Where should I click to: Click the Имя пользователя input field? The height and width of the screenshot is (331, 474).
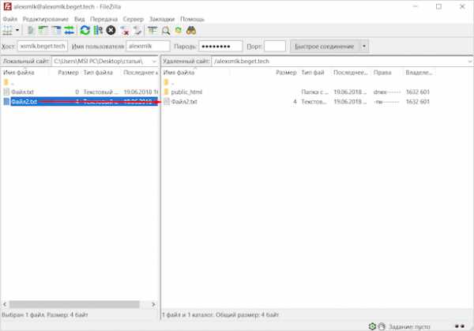[x=148, y=47]
